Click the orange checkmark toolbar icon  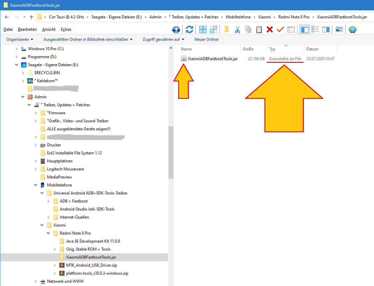(x=280, y=30)
